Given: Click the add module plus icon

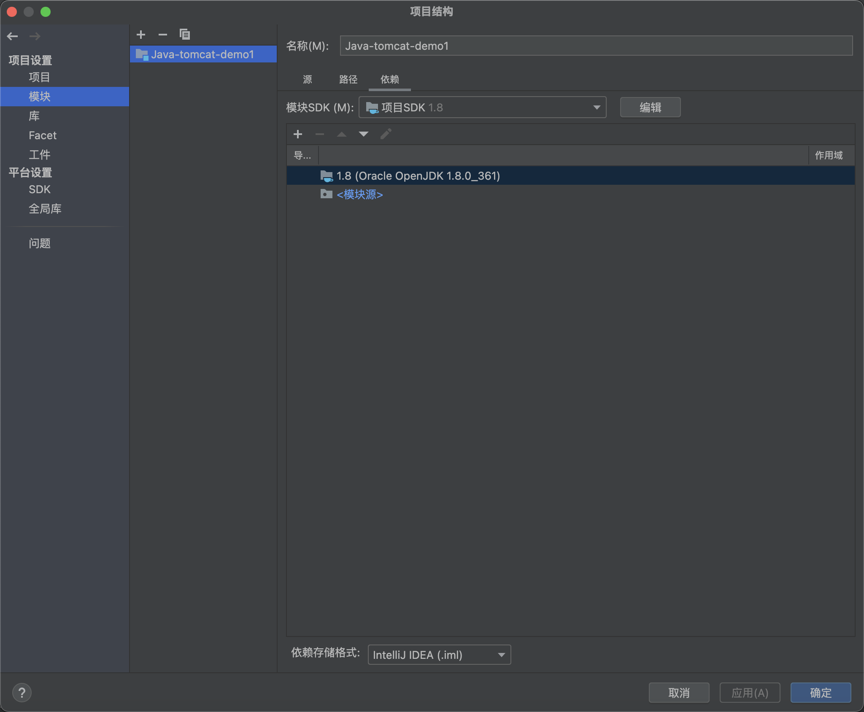Looking at the screenshot, I should pos(141,35).
